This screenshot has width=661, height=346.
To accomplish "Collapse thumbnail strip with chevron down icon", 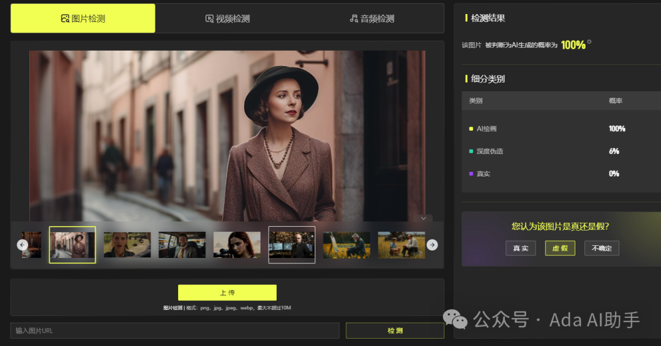I will click(x=424, y=218).
